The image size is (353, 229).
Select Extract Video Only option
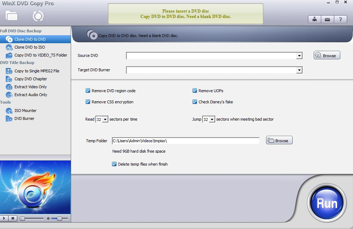[35, 87]
